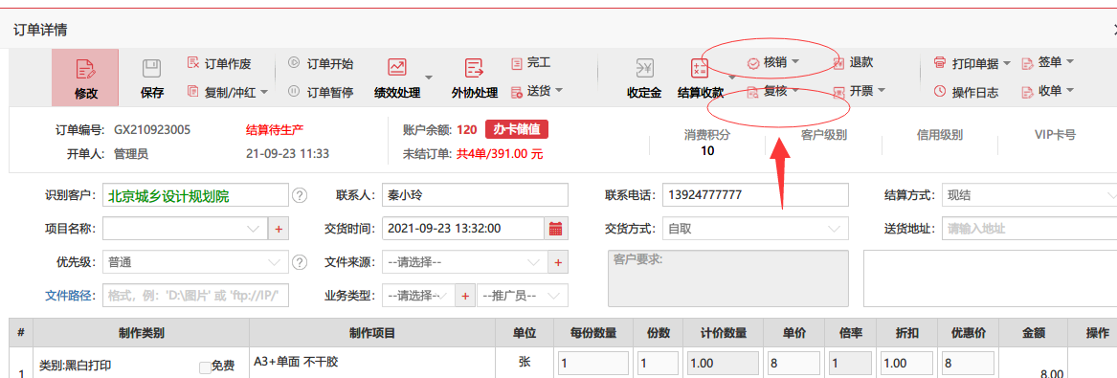The height and width of the screenshot is (378, 1117).
Task: Open the 项目名称 dropdown
Action: click(x=186, y=229)
